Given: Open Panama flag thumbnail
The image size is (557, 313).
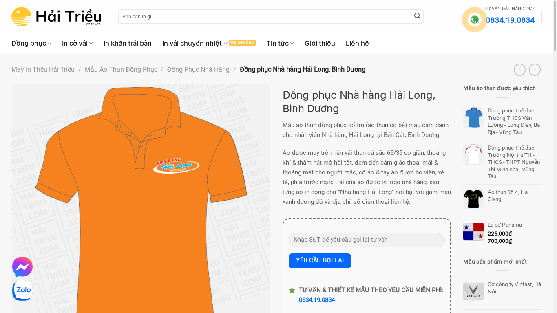Looking at the screenshot, I should coord(473,231).
